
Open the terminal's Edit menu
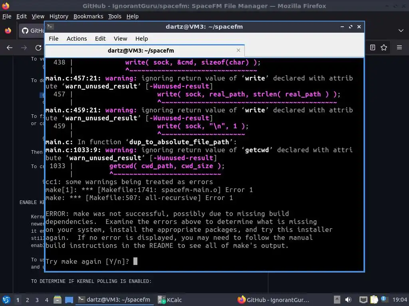pos(100,39)
